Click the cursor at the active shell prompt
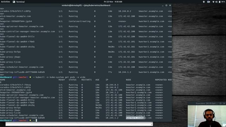 [36, 120]
